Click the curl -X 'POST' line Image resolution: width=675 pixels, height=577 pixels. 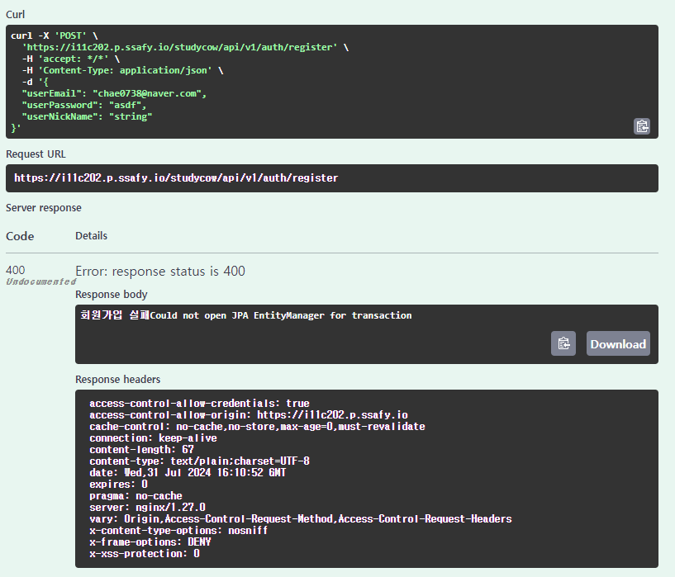pos(55,35)
